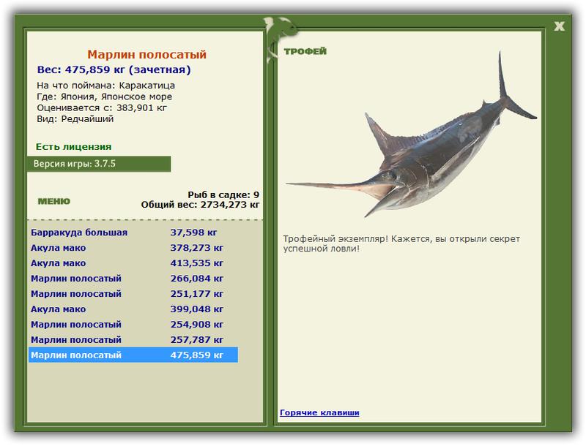
Task: Click the 'На что поймана: Каракатица' line
Action: 105,86
